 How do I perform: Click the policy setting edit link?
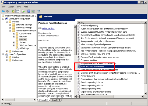coord(48,28)
